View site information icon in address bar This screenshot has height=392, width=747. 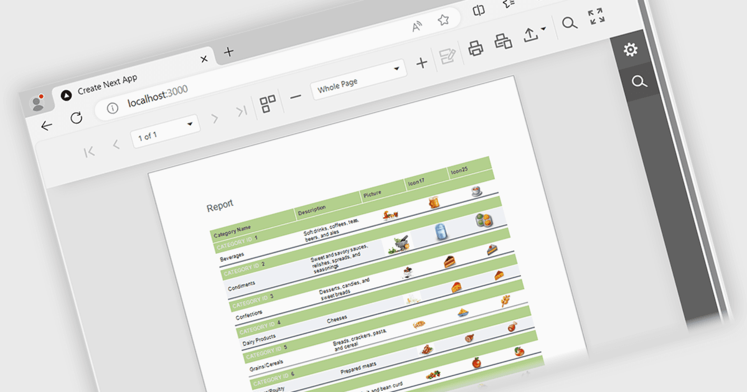pos(113,108)
